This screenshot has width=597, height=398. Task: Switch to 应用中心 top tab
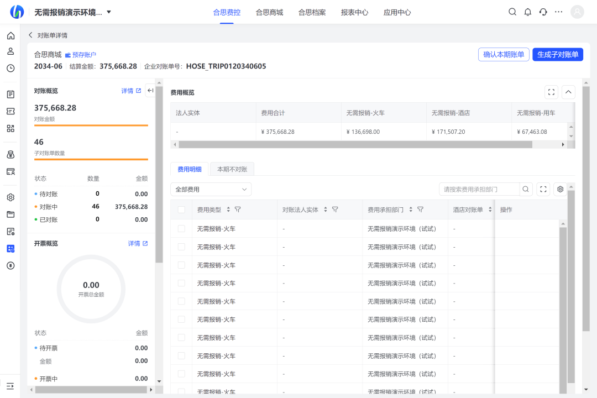tap(397, 12)
